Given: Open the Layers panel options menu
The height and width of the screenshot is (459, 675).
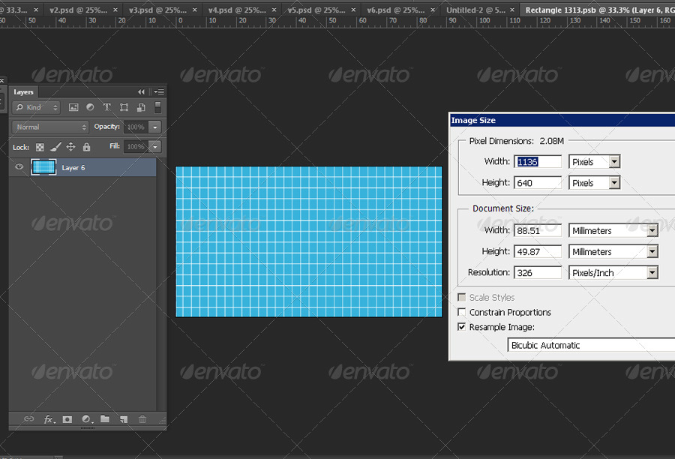Looking at the screenshot, I should [158, 91].
